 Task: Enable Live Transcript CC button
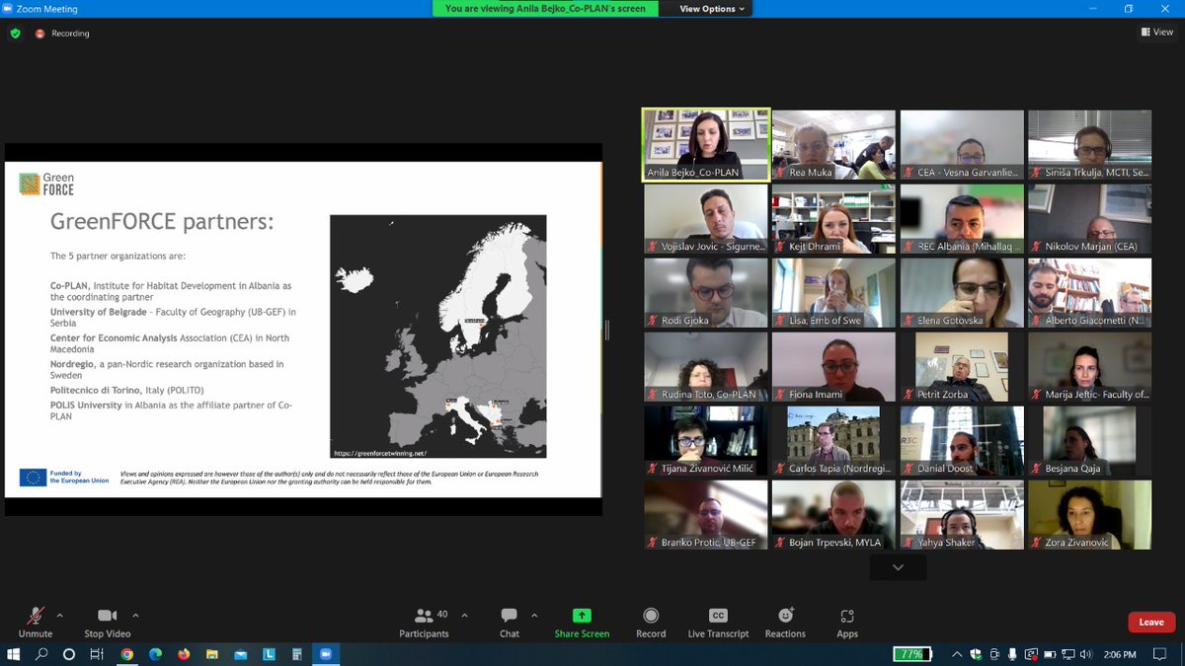(x=718, y=623)
